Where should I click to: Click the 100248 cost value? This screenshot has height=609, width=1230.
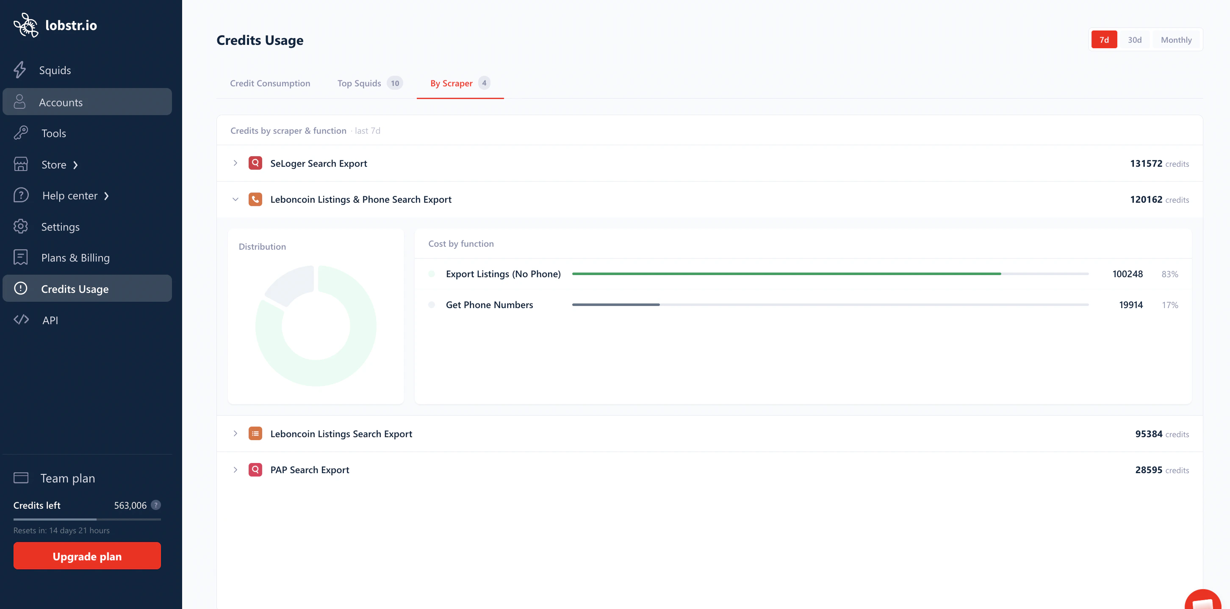point(1127,274)
